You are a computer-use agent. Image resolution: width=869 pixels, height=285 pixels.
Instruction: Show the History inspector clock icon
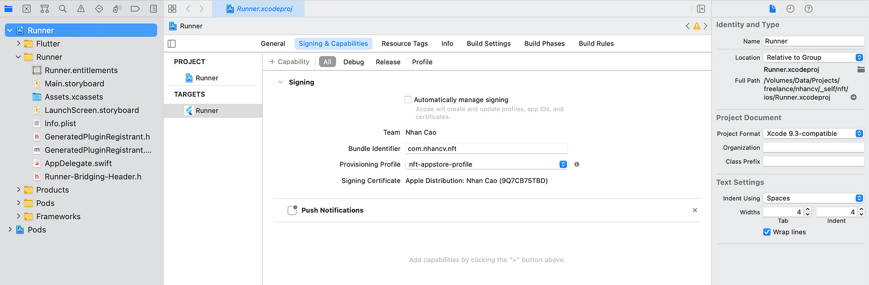click(790, 9)
